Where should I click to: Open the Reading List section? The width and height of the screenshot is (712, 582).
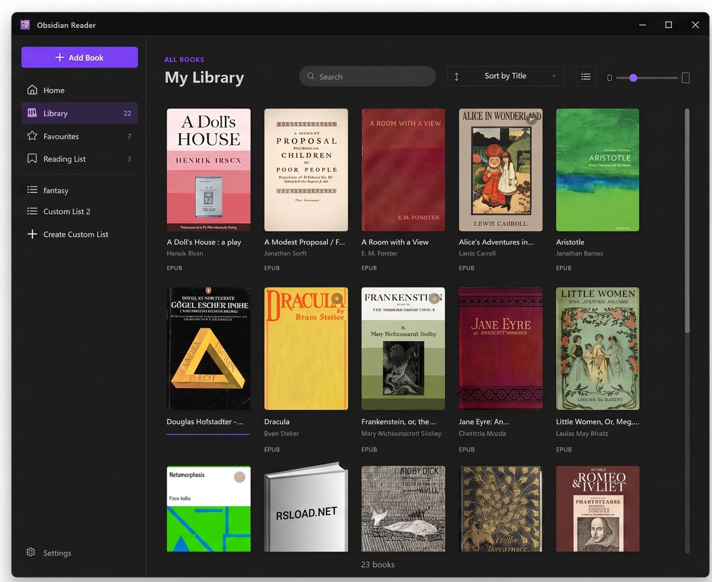[80, 159]
